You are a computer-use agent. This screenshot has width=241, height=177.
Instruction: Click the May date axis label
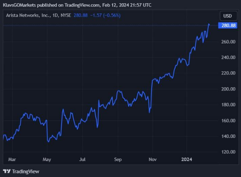(47, 160)
